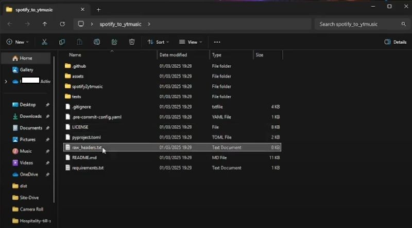Click the Rename icon in toolbar
This screenshot has height=228, width=412.
click(x=97, y=42)
